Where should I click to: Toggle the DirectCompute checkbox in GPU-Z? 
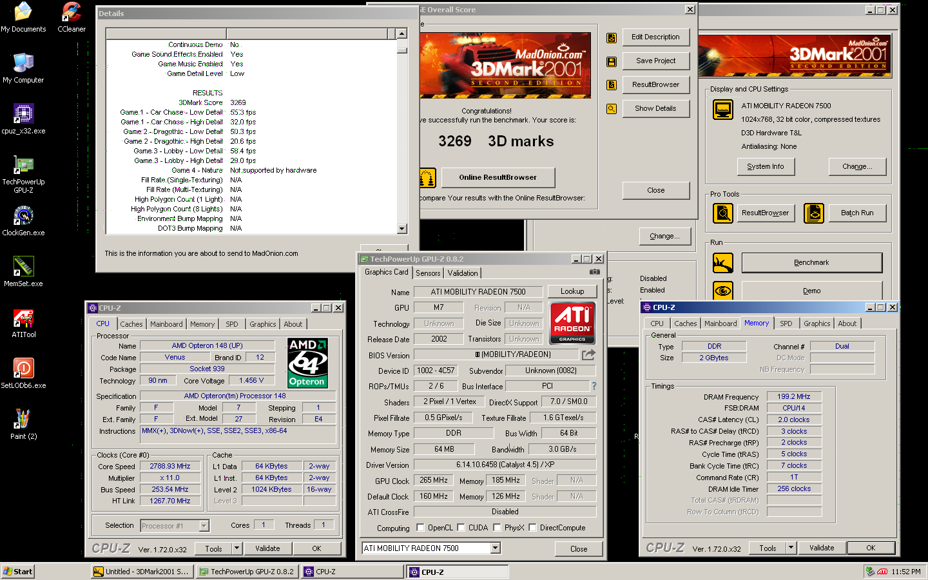click(x=532, y=527)
